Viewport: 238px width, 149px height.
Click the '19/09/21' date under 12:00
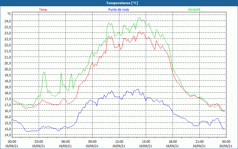(x=119, y=146)
